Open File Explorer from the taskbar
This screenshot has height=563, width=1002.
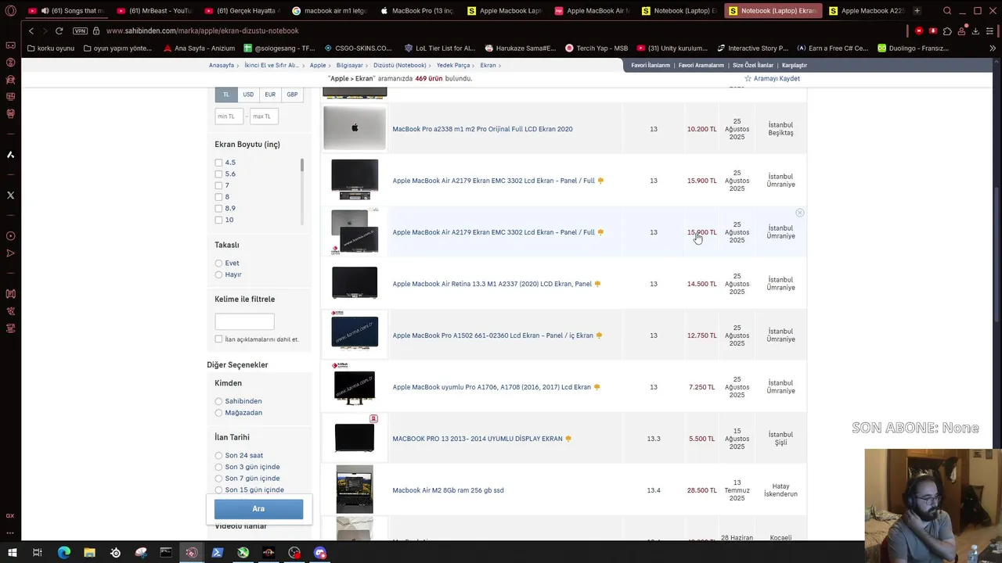point(89,553)
